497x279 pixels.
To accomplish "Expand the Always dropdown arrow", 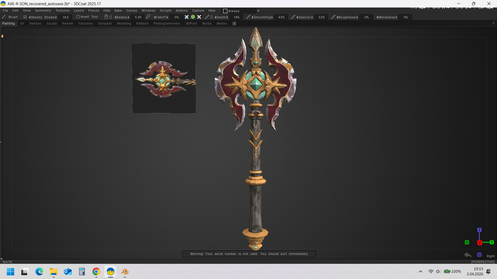I will (258, 11).
